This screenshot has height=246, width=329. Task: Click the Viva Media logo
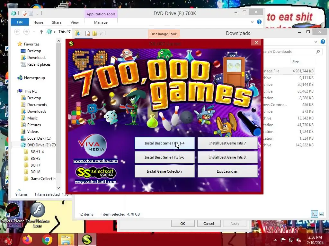coord(93,145)
